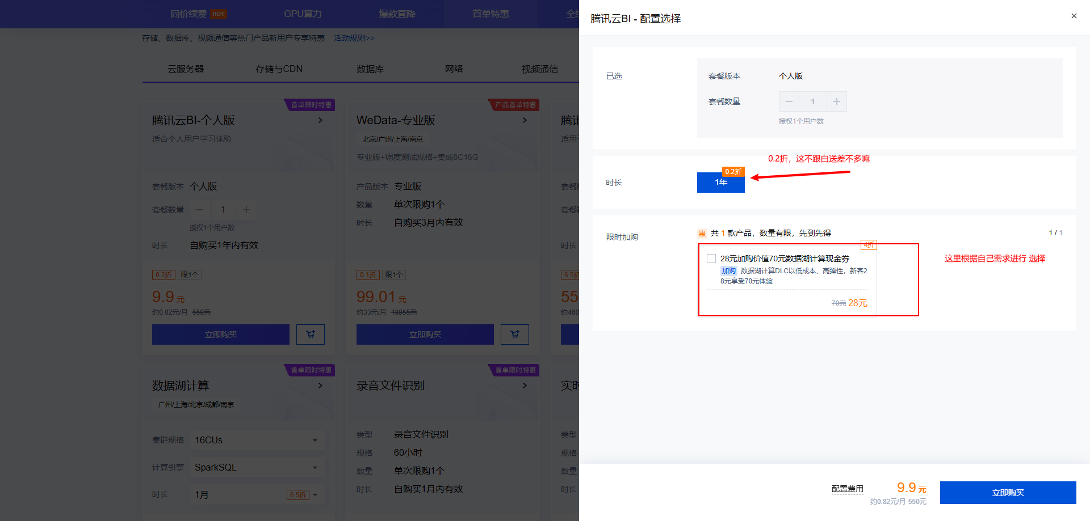Open WeData-专业版 card chevron arrow
Image resolution: width=1090 pixels, height=521 pixels.
(525, 120)
